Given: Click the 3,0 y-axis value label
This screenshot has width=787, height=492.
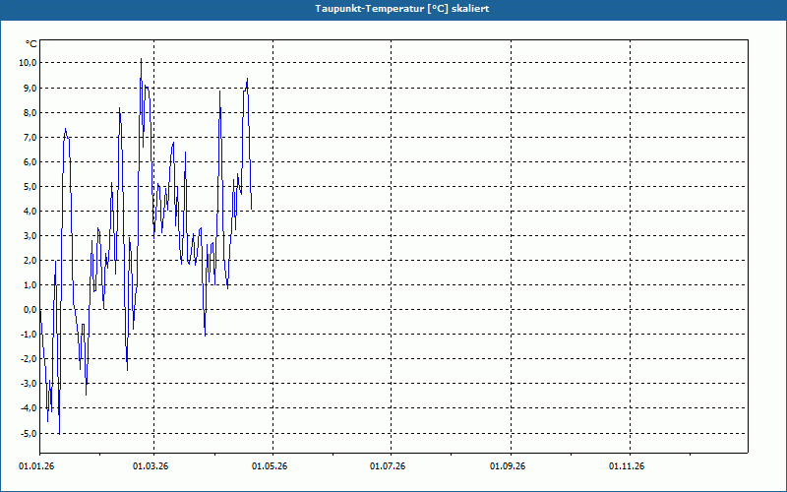Looking at the screenshot, I should point(29,235).
